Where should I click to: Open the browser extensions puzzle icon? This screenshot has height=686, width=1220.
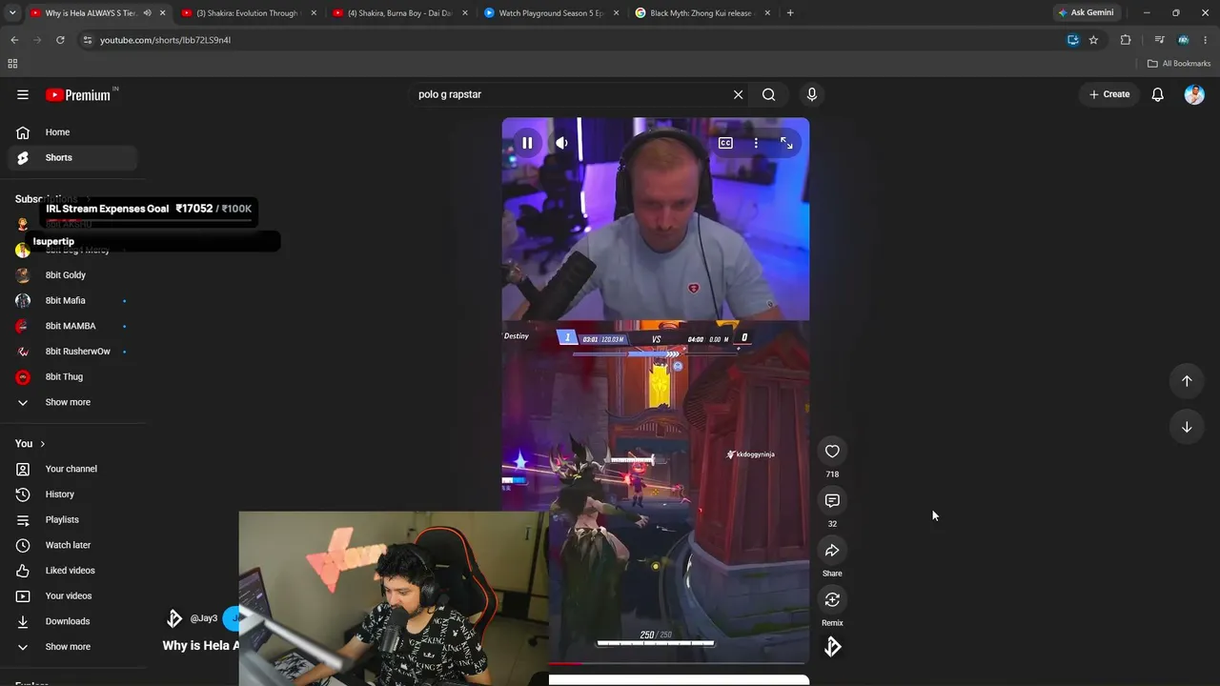point(1126,40)
